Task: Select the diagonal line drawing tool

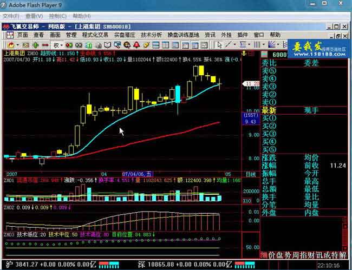Action: tap(228, 44)
